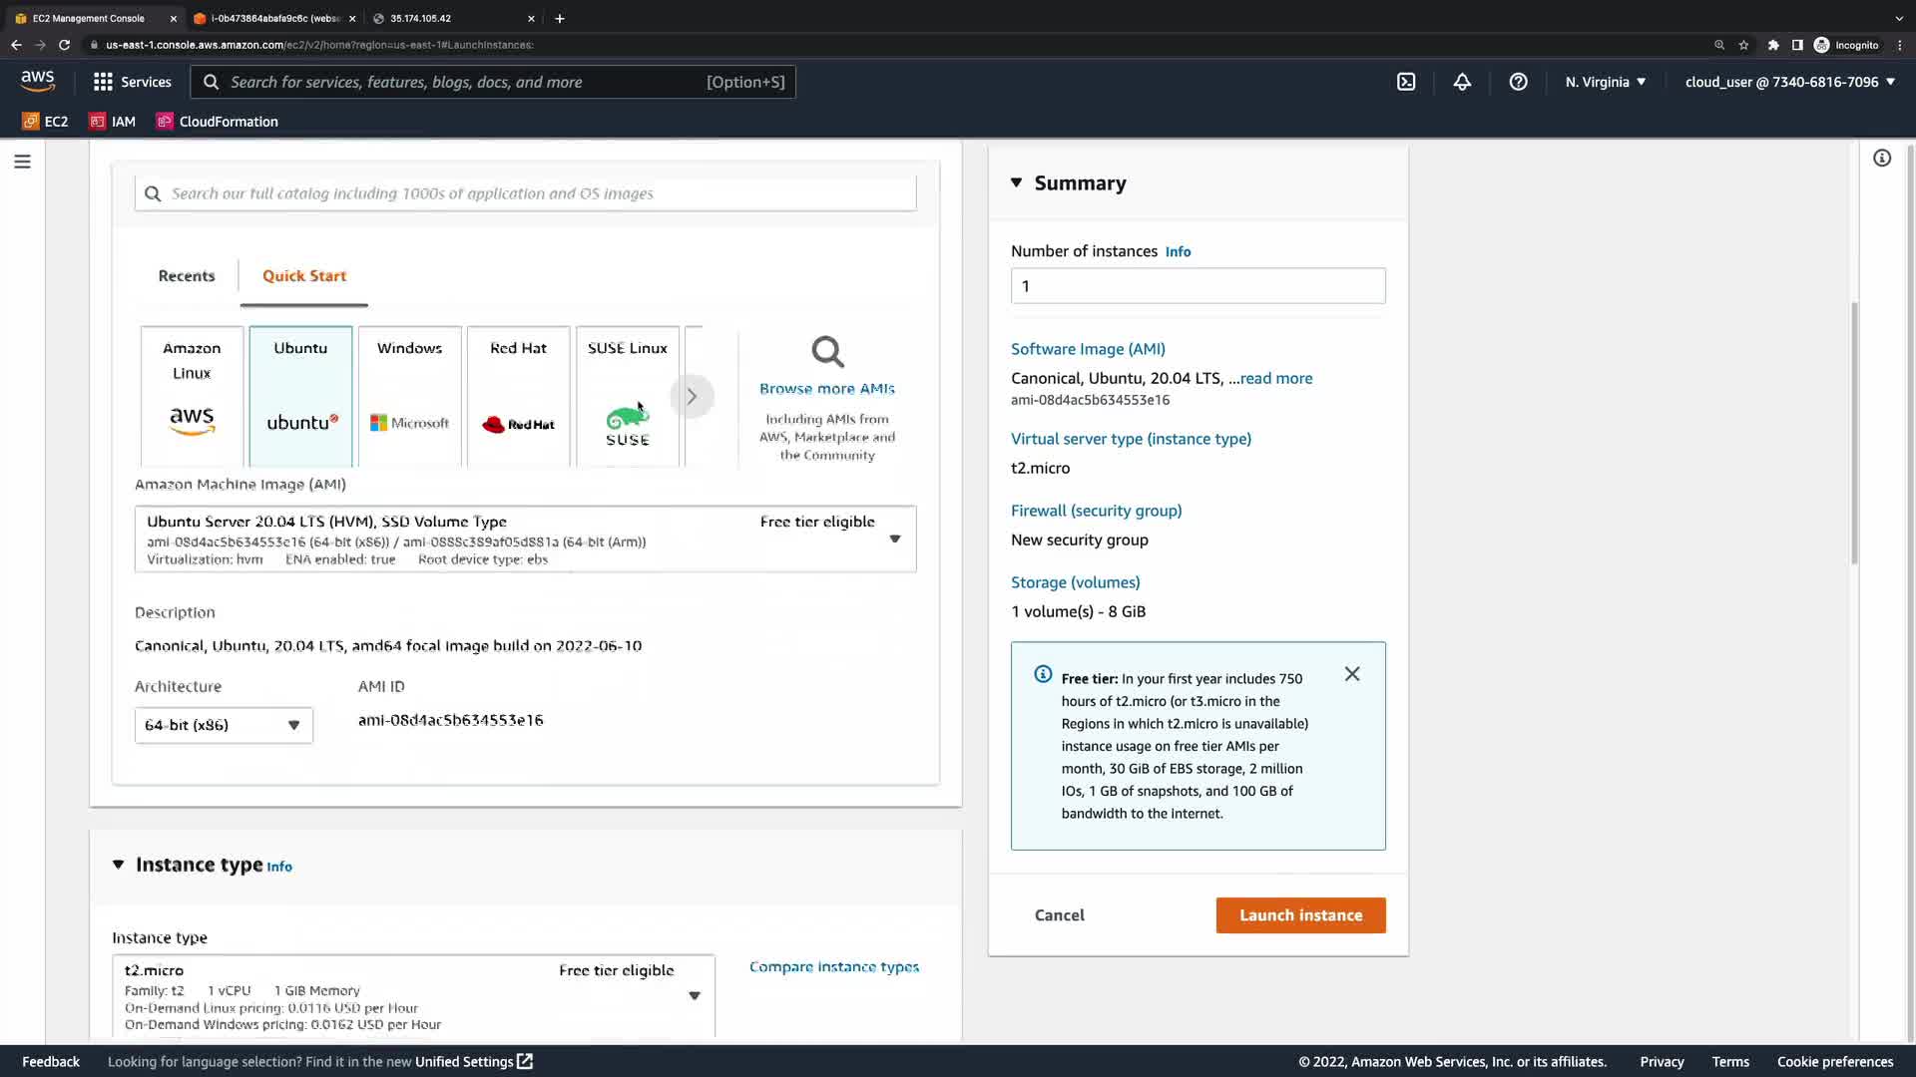Open the info panel icon at right

click(1882, 158)
